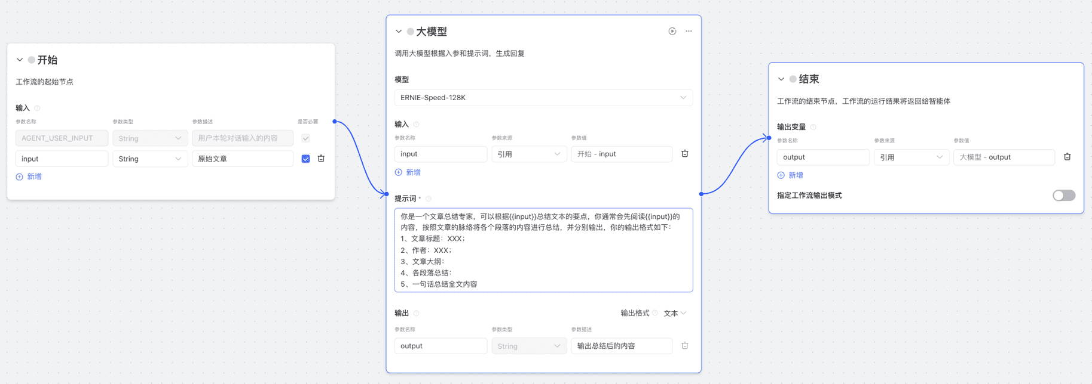Viewport: 1092px width, 384px height.
Task: Delete the input parameter in 开始 node
Action: (321, 159)
